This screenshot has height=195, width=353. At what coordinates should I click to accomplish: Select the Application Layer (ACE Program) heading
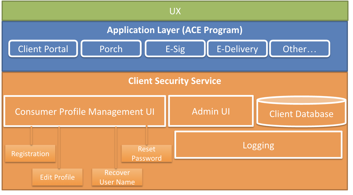(175, 30)
